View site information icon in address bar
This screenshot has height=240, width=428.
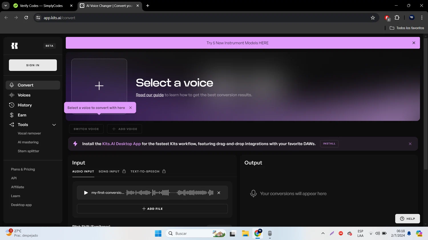(x=38, y=18)
